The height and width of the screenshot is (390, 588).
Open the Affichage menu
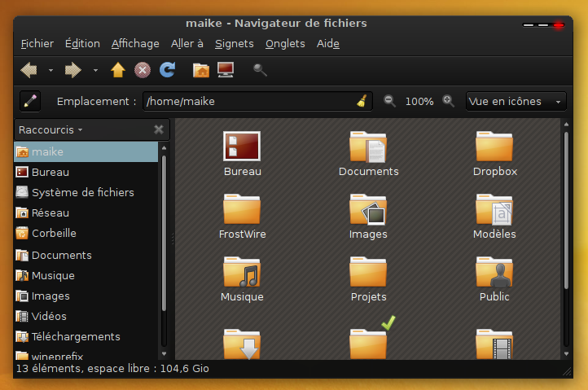[135, 44]
